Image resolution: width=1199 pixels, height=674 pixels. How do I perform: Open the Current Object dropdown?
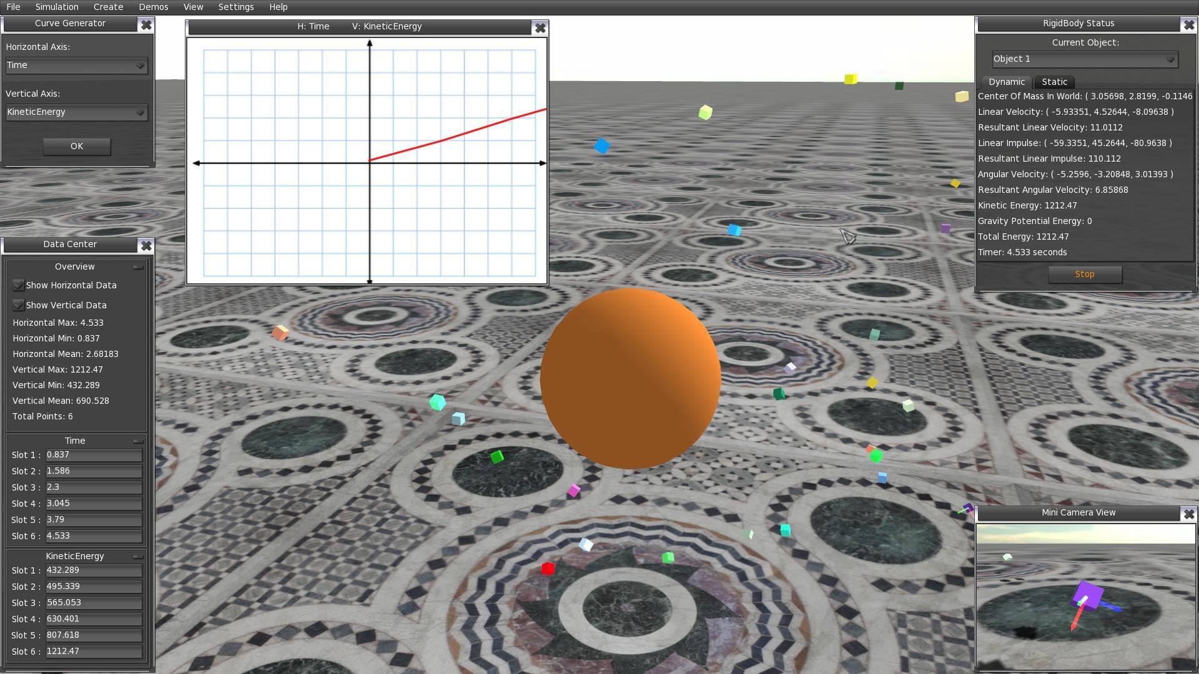[x=1085, y=59]
